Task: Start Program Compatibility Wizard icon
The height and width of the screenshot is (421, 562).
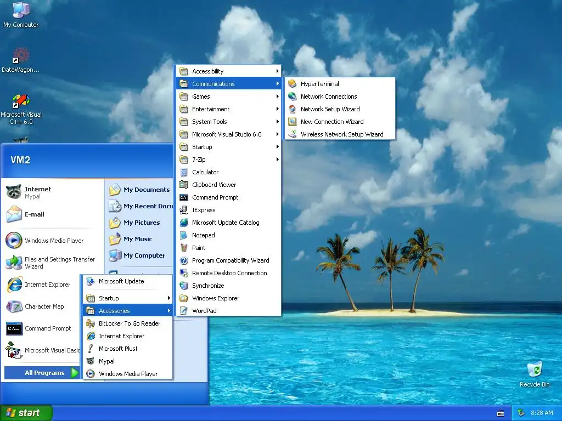Action: click(x=184, y=260)
